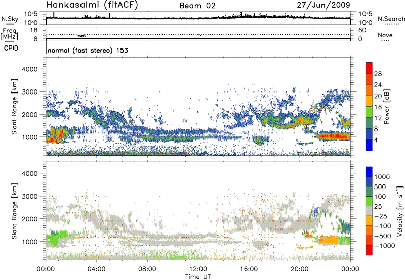The width and height of the screenshot is (405, 280).
Task: Select the 08:00 time tick label
Action: tap(147, 269)
